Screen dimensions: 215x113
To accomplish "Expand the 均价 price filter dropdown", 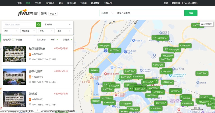I will coord(11,31).
